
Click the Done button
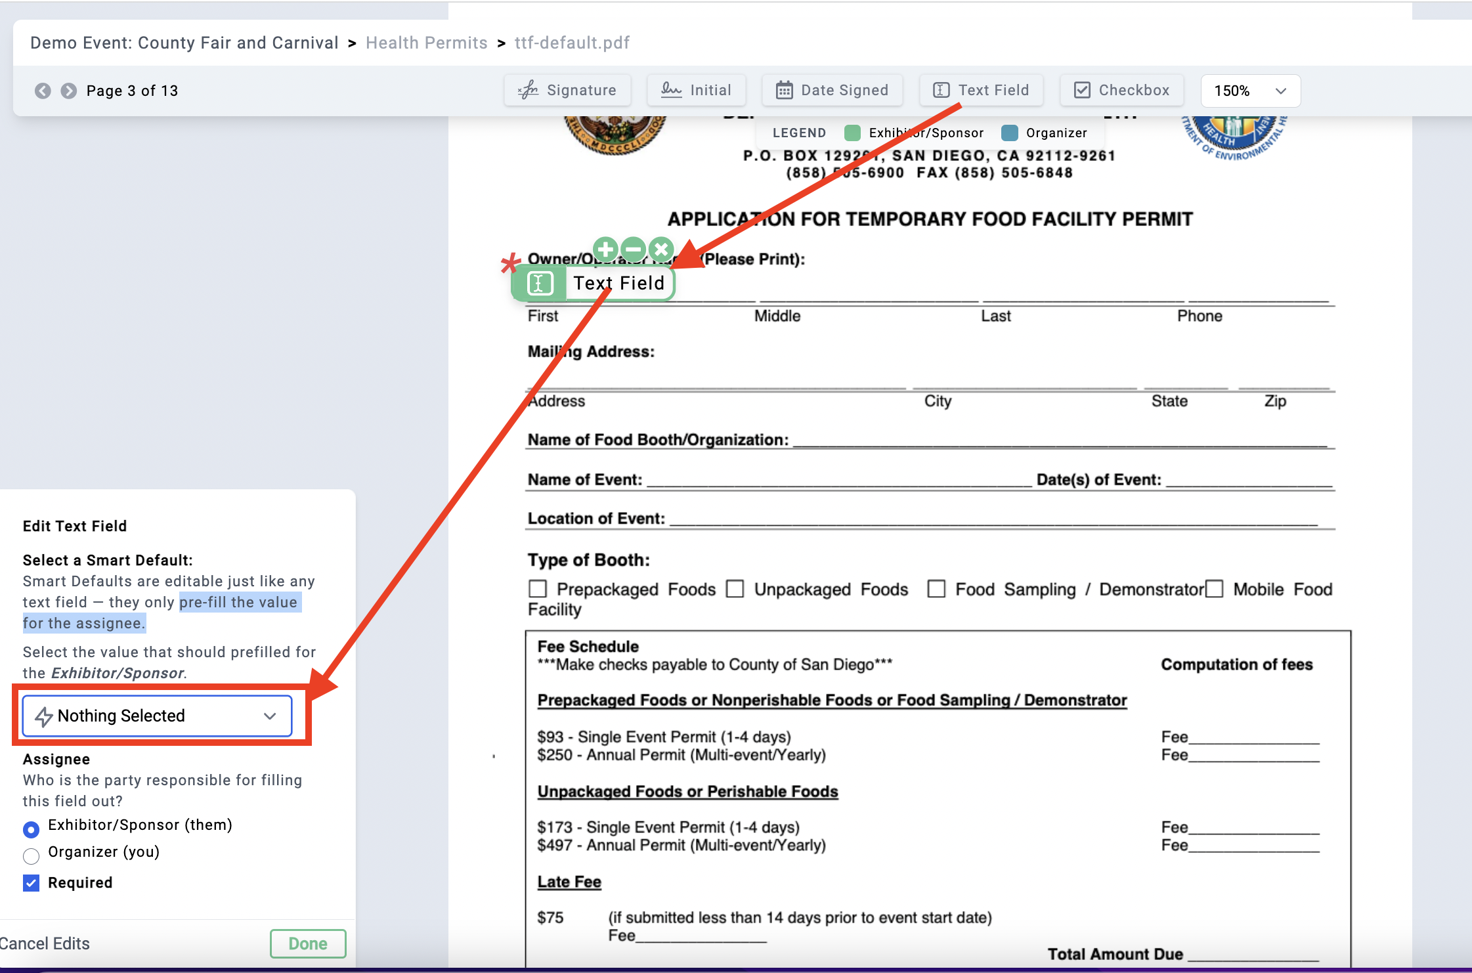[308, 943]
